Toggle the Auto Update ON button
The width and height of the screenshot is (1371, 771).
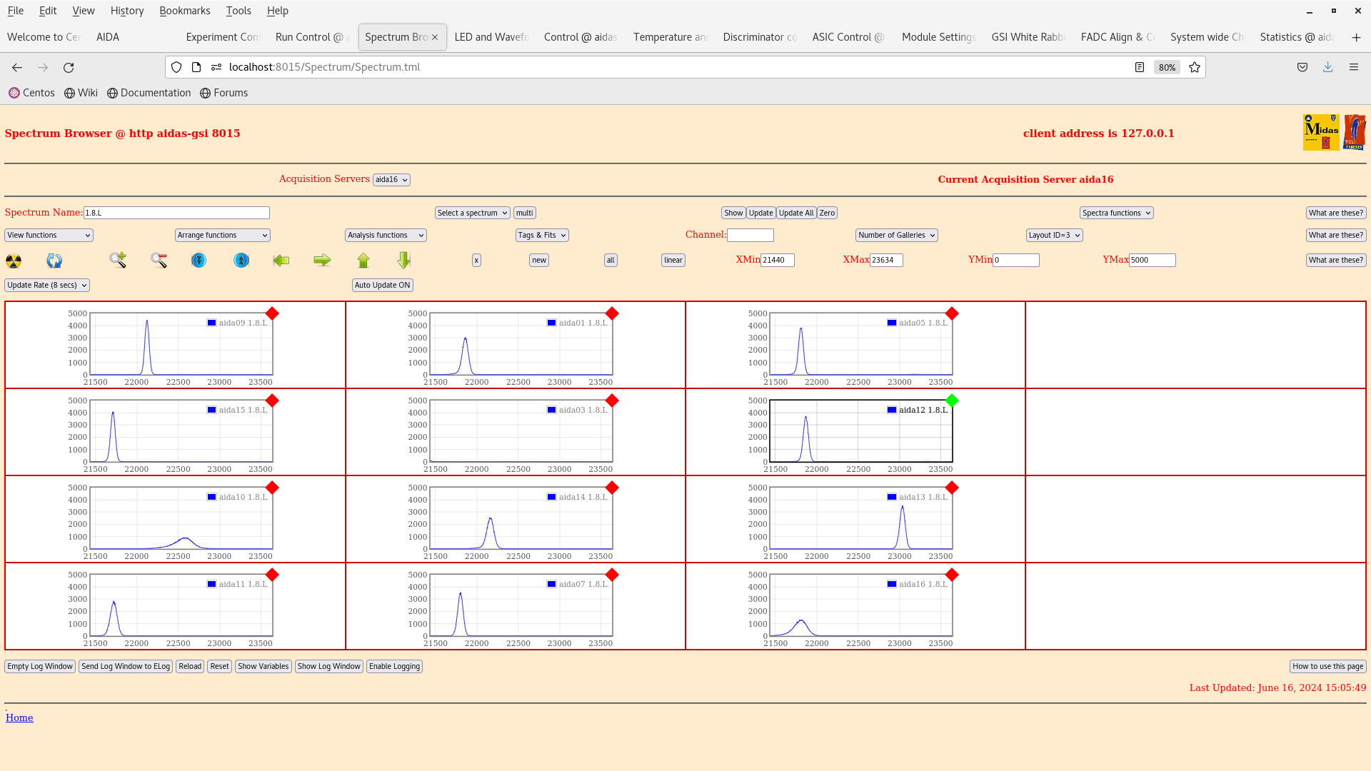tap(382, 286)
